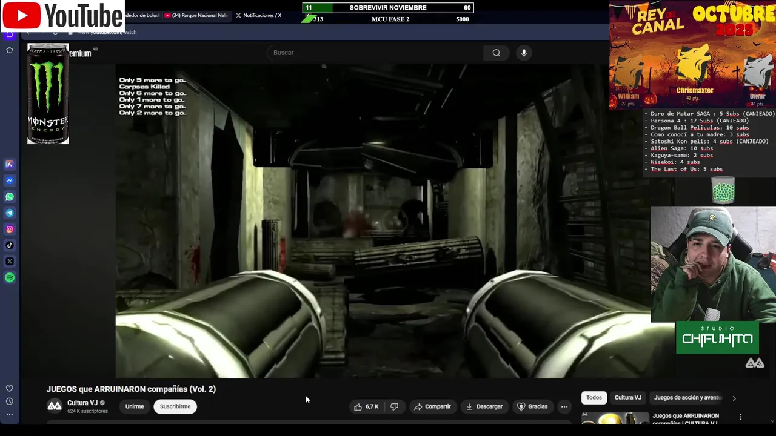
Task: Click the Studio Chifuhito logo
Action: point(717,337)
